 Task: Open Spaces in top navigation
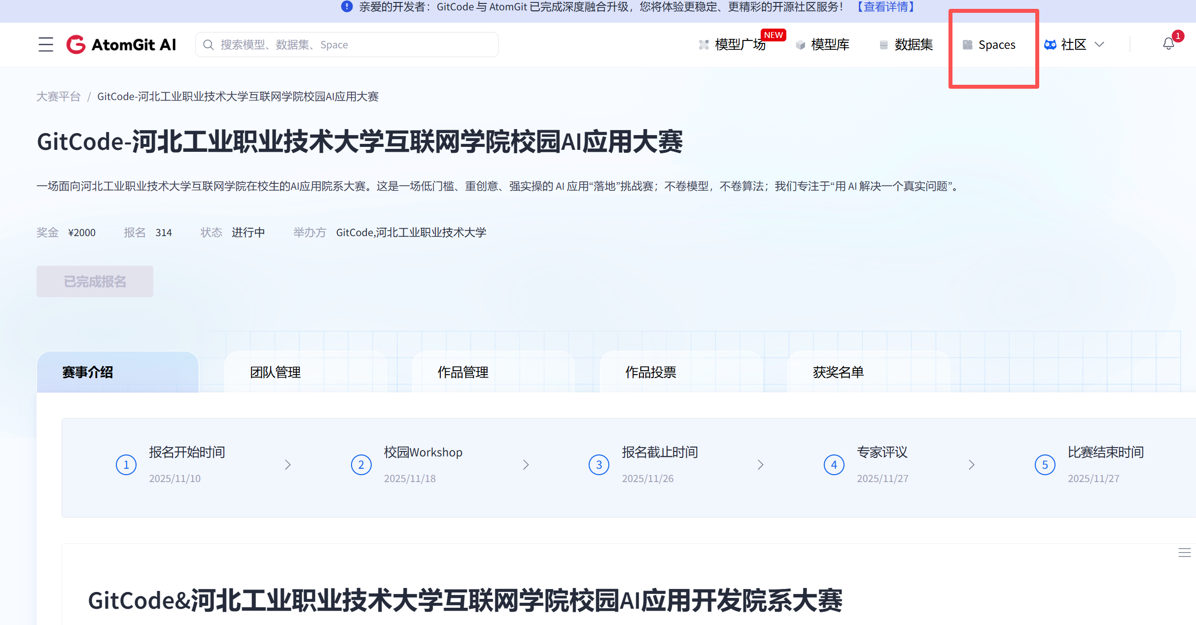tap(996, 45)
